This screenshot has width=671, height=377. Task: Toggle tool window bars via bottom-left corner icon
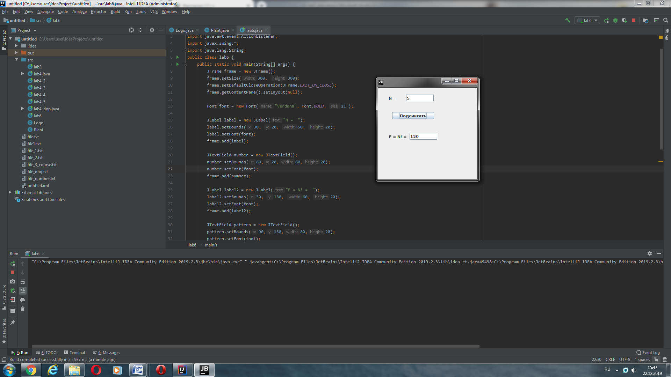(4, 360)
